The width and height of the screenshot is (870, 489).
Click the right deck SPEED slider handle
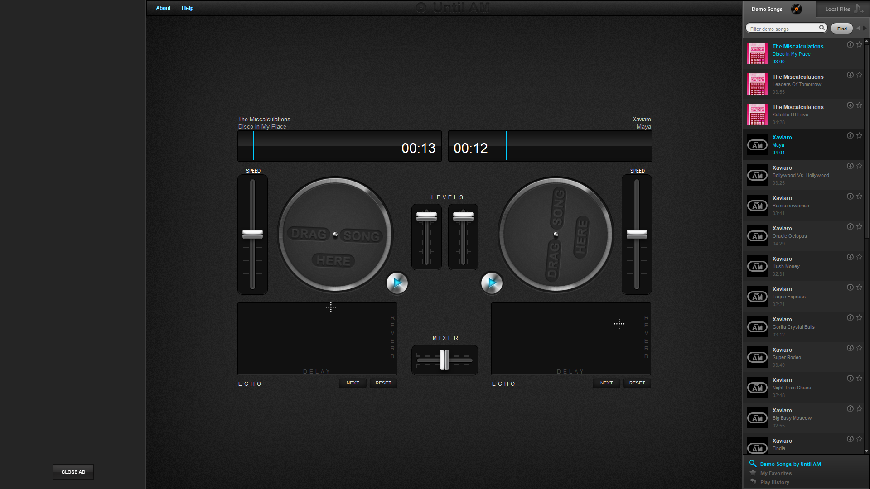(637, 234)
